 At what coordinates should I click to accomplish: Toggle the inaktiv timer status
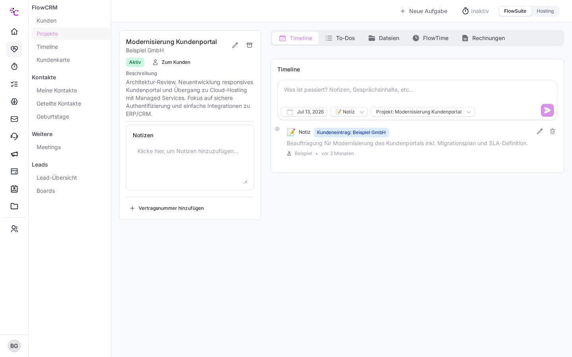pyautogui.click(x=475, y=11)
